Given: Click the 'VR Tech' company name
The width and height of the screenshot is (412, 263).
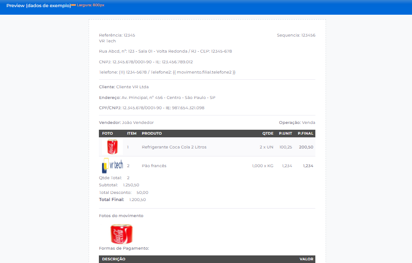Looking at the screenshot, I should coord(107,41).
